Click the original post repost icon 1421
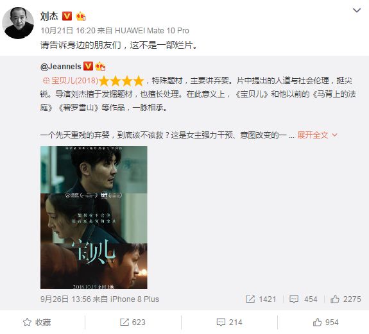Screen dimensions: 369x334 click(261, 299)
